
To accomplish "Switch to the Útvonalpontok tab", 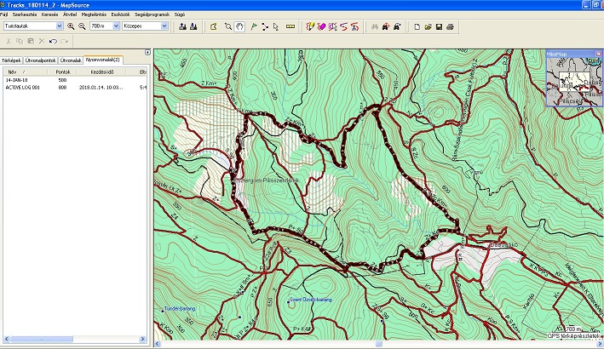I will tap(41, 60).
